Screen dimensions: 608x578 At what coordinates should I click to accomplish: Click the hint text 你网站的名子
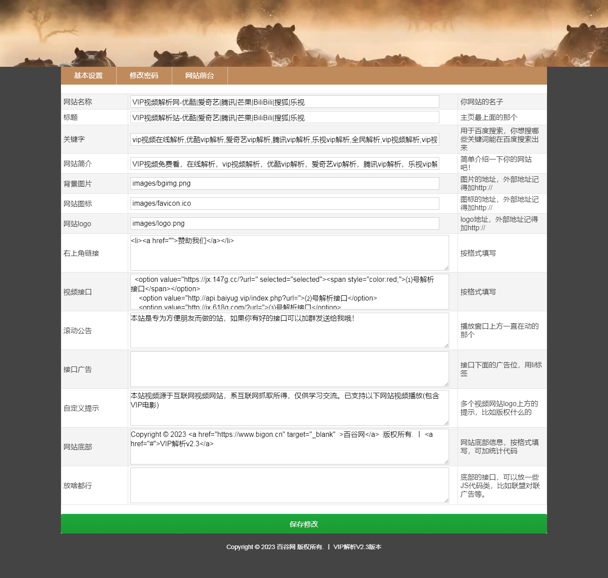pyautogui.click(x=482, y=102)
